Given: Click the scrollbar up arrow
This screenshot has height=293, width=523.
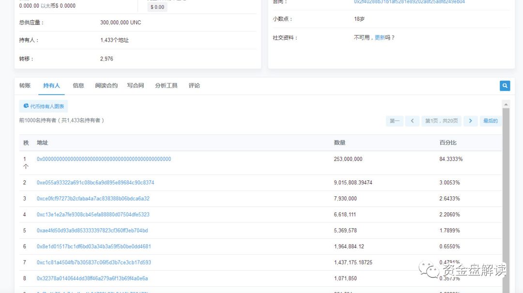Looking at the screenshot, I should tap(506, 104).
